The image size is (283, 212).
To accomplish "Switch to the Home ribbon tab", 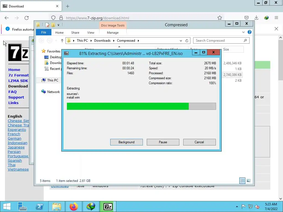I will (x=59, y=33).
